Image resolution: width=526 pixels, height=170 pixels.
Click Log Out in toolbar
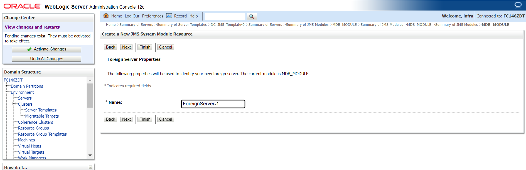point(132,16)
